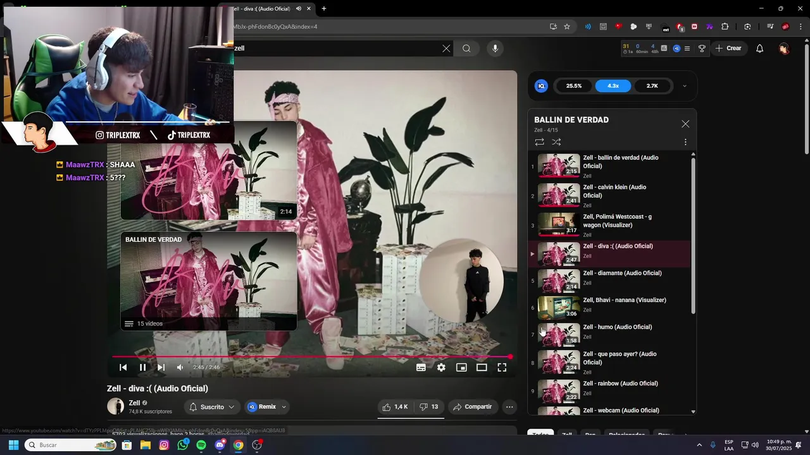810x455 pixels.
Task: Click the video progress bar
Action: click(x=312, y=356)
